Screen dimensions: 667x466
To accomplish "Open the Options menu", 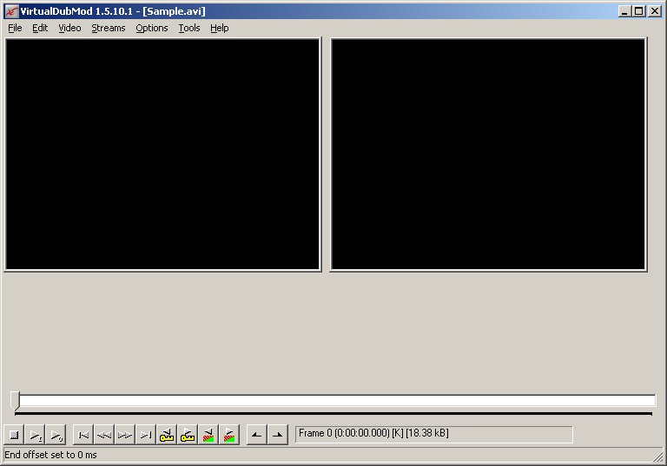I will point(152,28).
